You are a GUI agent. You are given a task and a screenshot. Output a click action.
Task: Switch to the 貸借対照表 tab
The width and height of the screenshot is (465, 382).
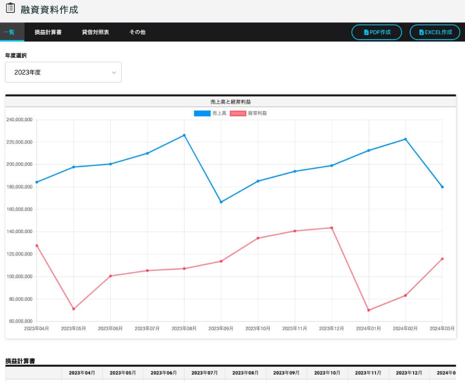point(95,32)
